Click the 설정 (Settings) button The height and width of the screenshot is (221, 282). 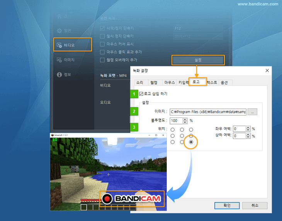198,60
